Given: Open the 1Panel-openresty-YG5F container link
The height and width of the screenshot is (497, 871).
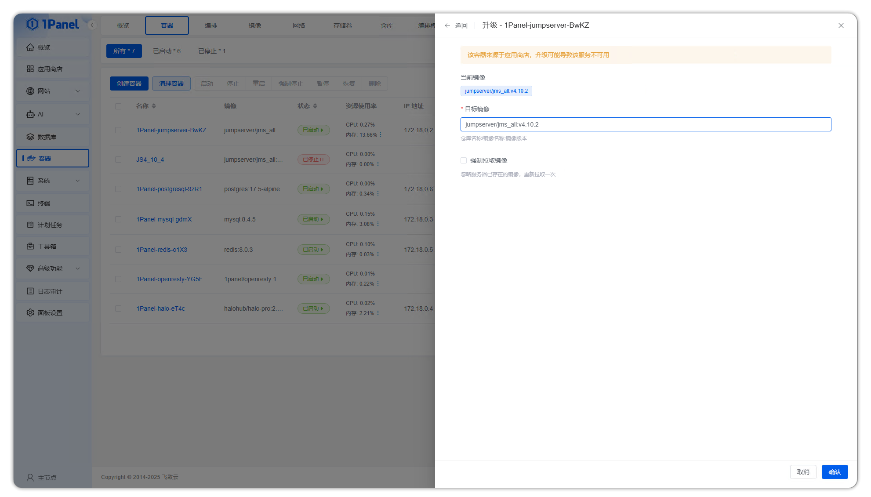Looking at the screenshot, I should point(169,279).
